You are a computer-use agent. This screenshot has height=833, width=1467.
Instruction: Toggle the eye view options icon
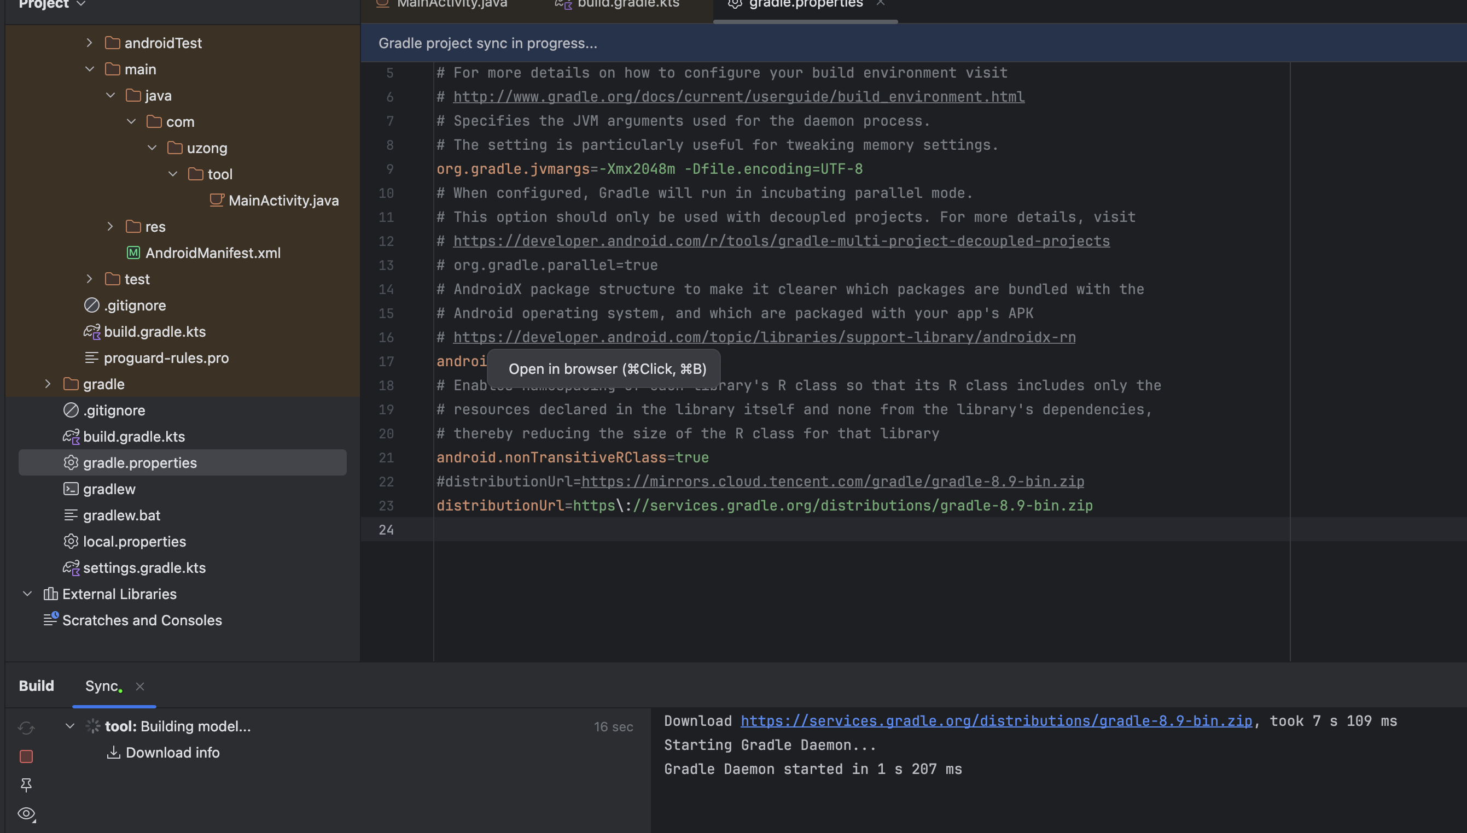point(26,813)
